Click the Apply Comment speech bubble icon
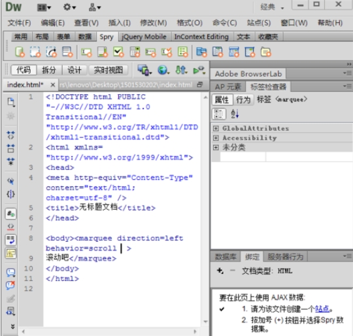 10,273
